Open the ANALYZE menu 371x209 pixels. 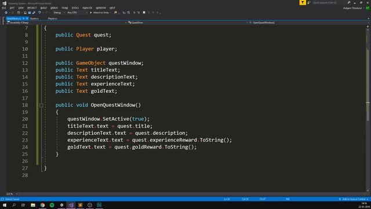pos(88,8)
